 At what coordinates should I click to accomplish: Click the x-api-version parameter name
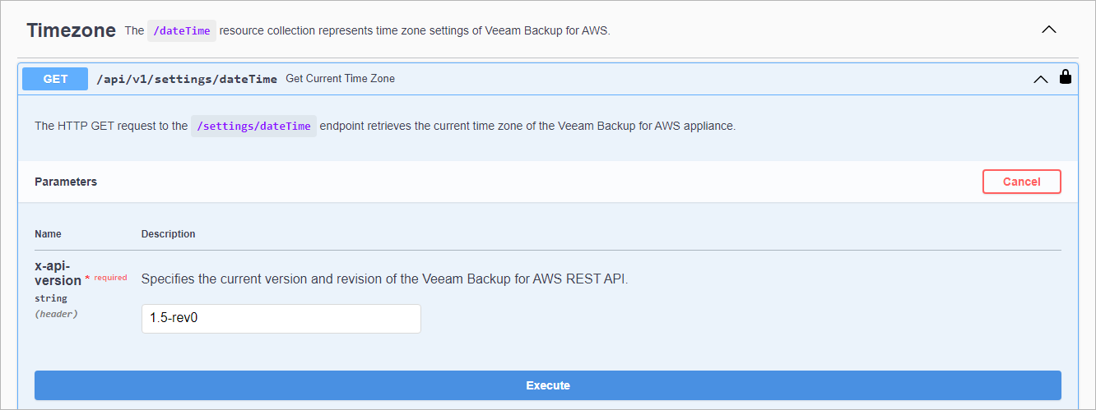[x=58, y=273]
